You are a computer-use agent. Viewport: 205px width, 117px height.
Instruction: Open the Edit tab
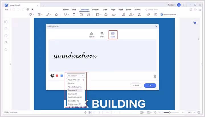pyautogui.click(x=74, y=10)
